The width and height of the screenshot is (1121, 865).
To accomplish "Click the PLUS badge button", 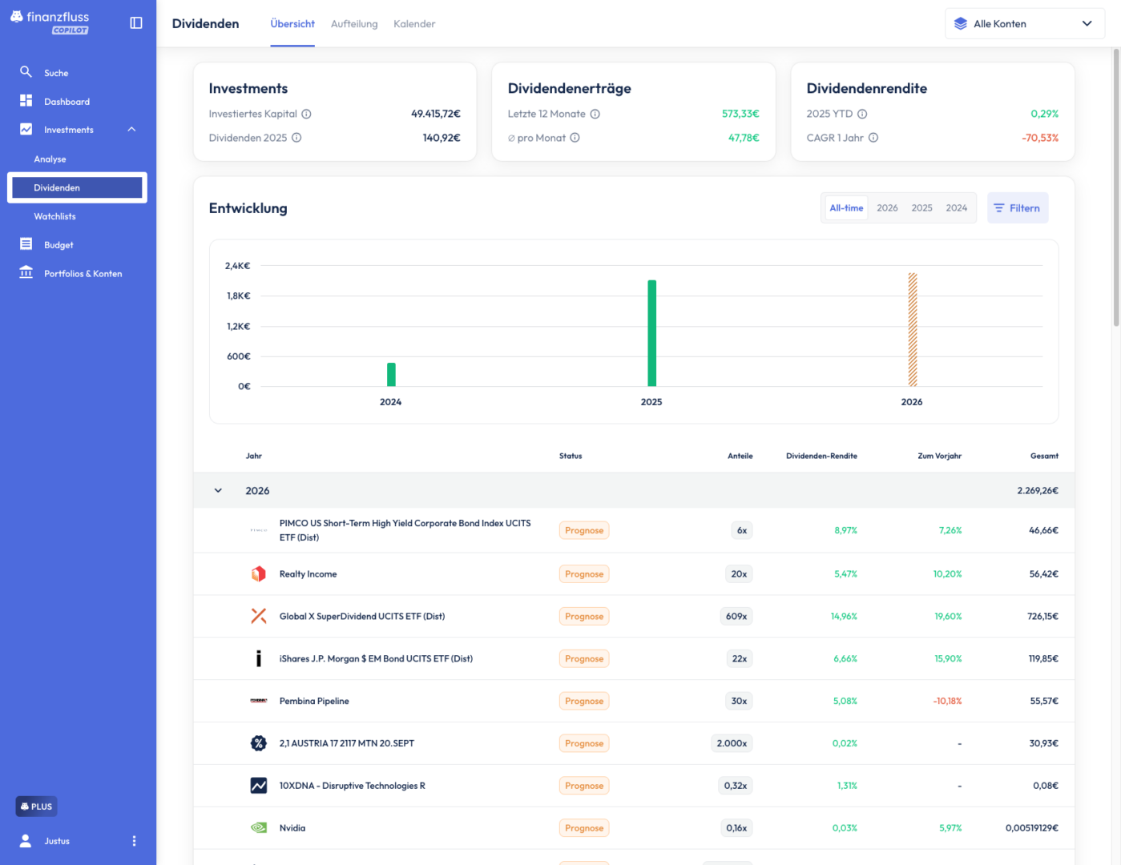I will [36, 807].
